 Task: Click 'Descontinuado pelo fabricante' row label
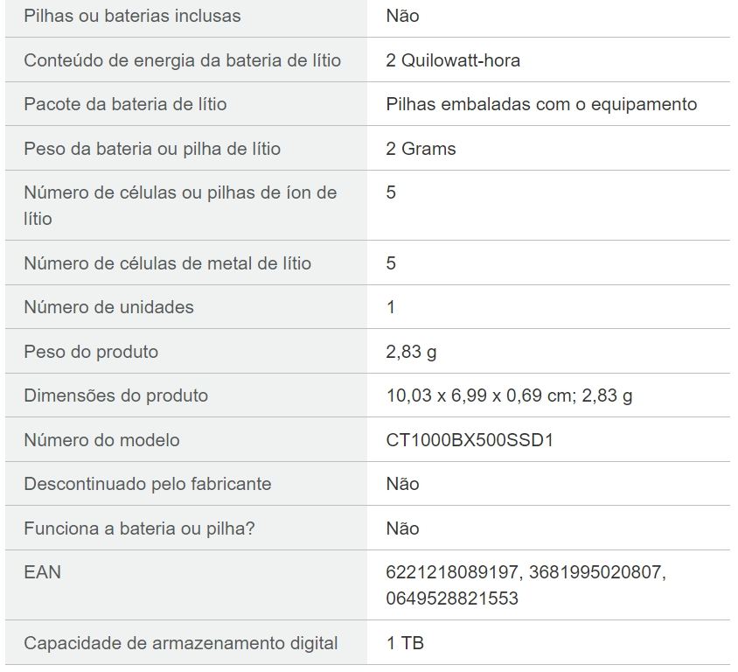[x=147, y=484]
